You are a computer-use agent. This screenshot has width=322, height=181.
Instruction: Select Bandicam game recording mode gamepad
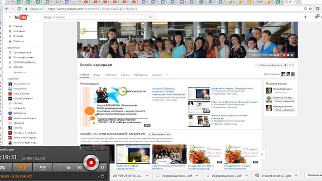(x=3, y=167)
